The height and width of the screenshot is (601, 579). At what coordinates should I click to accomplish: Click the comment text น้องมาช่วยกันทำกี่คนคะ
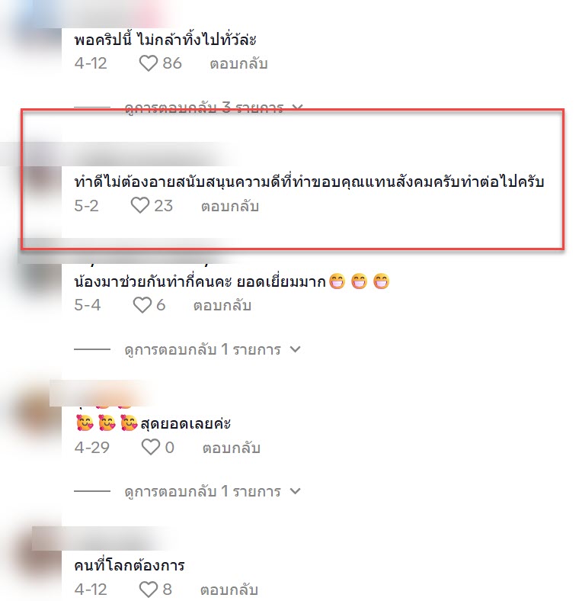coord(153,281)
